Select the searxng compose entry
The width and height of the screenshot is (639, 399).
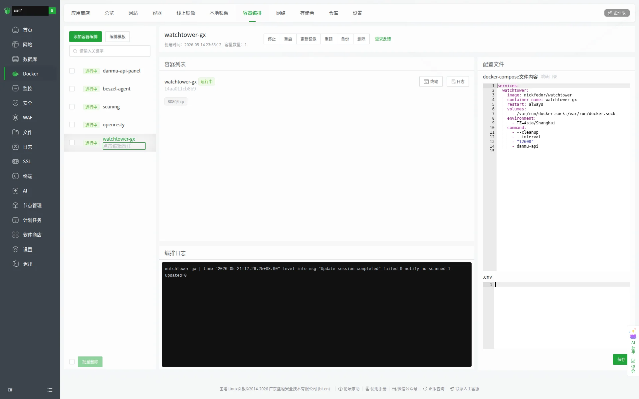tap(110, 107)
